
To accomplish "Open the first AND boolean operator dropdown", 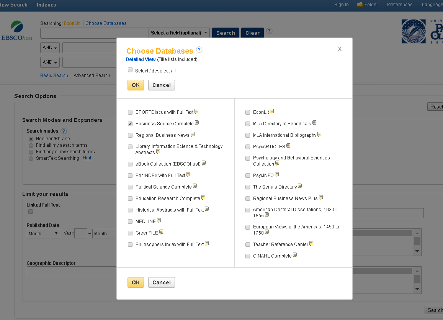I will (50, 48).
